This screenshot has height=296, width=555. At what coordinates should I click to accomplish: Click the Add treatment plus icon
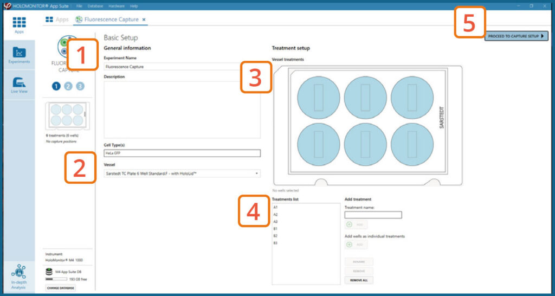tap(349, 224)
